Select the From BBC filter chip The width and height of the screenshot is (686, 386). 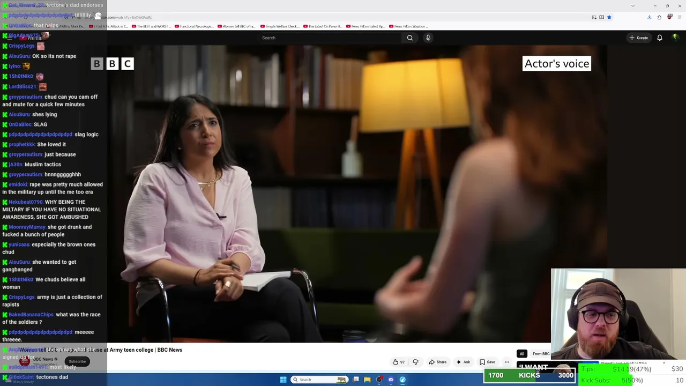(x=540, y=354)
